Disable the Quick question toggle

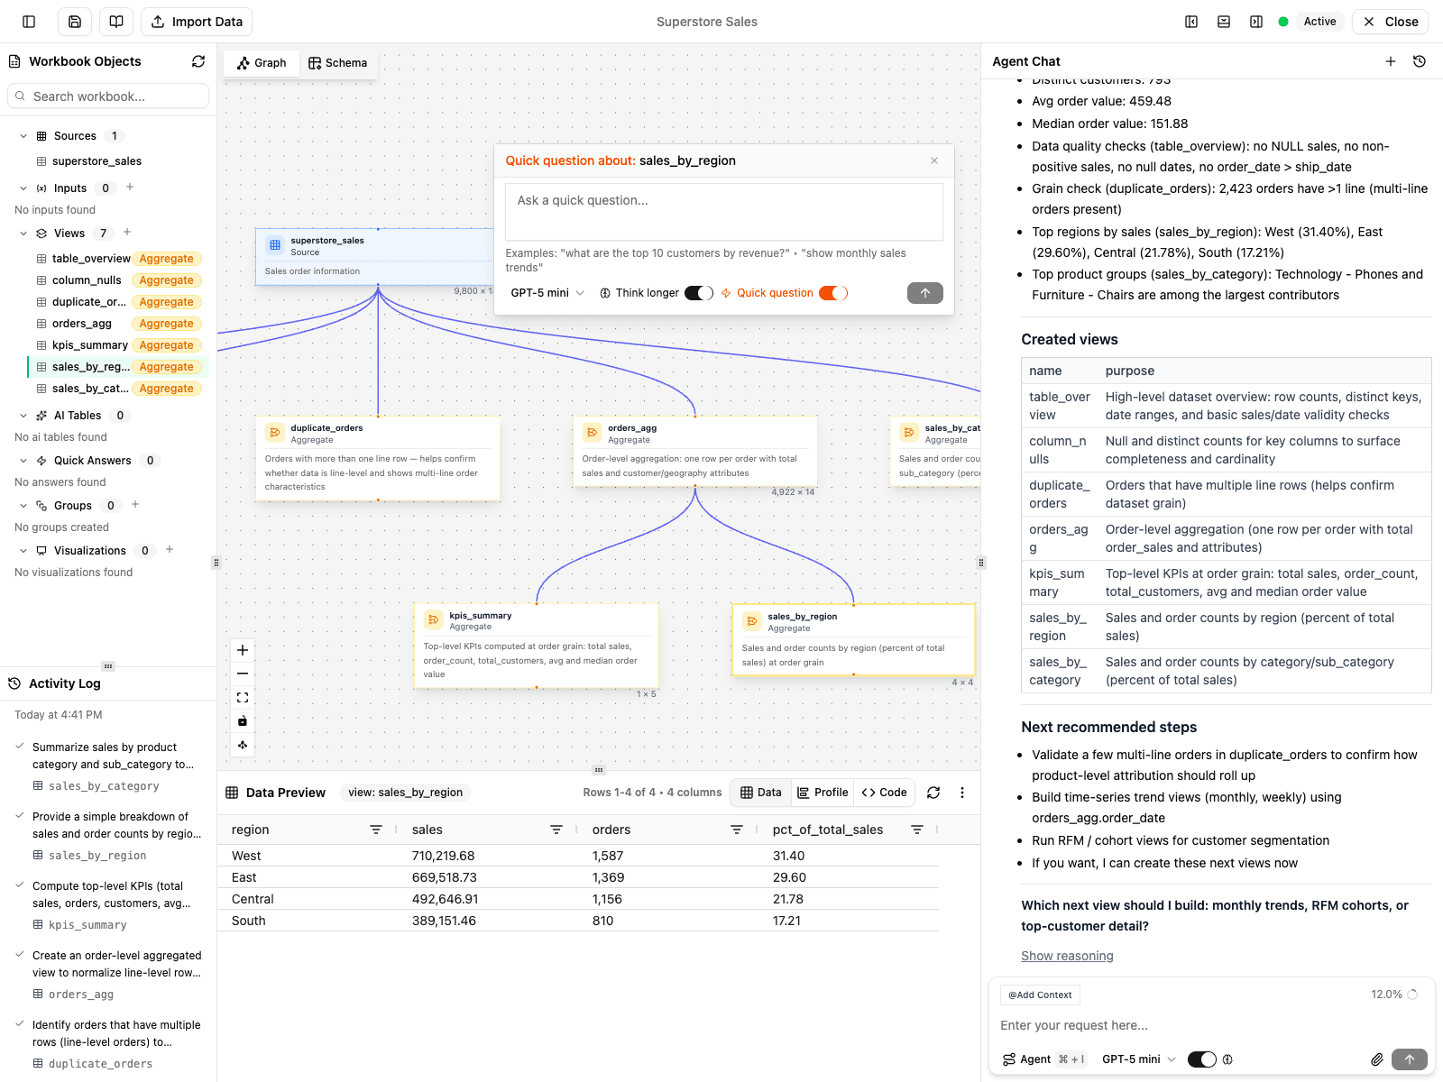coord(832,293)
